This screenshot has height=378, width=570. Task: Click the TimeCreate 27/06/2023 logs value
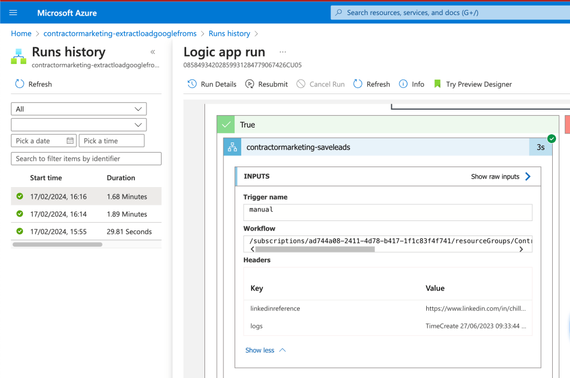pyautogui.click(x=475, y=326)
